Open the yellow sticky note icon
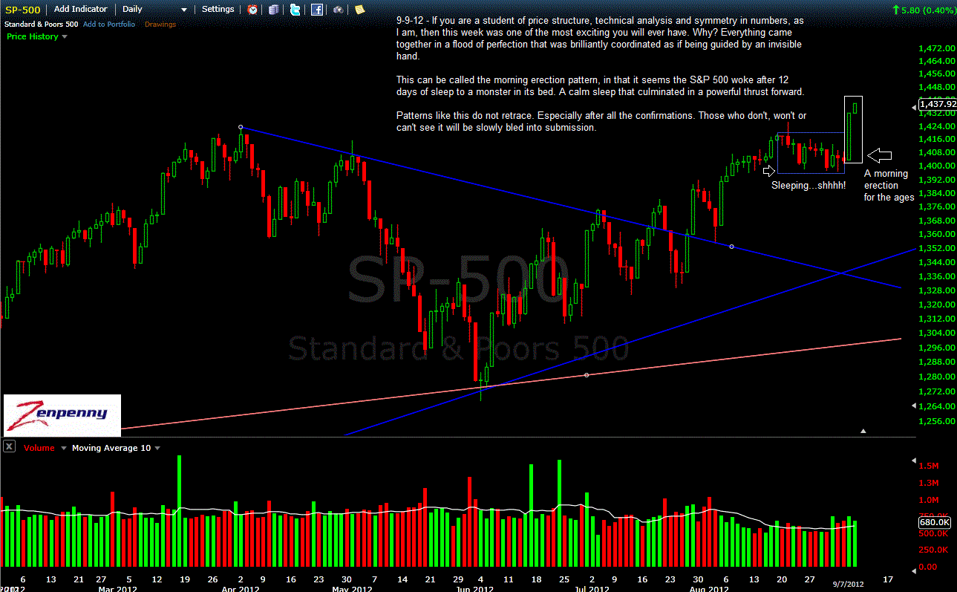Screen dimensions: 957x592 click(x=360, y=10)
